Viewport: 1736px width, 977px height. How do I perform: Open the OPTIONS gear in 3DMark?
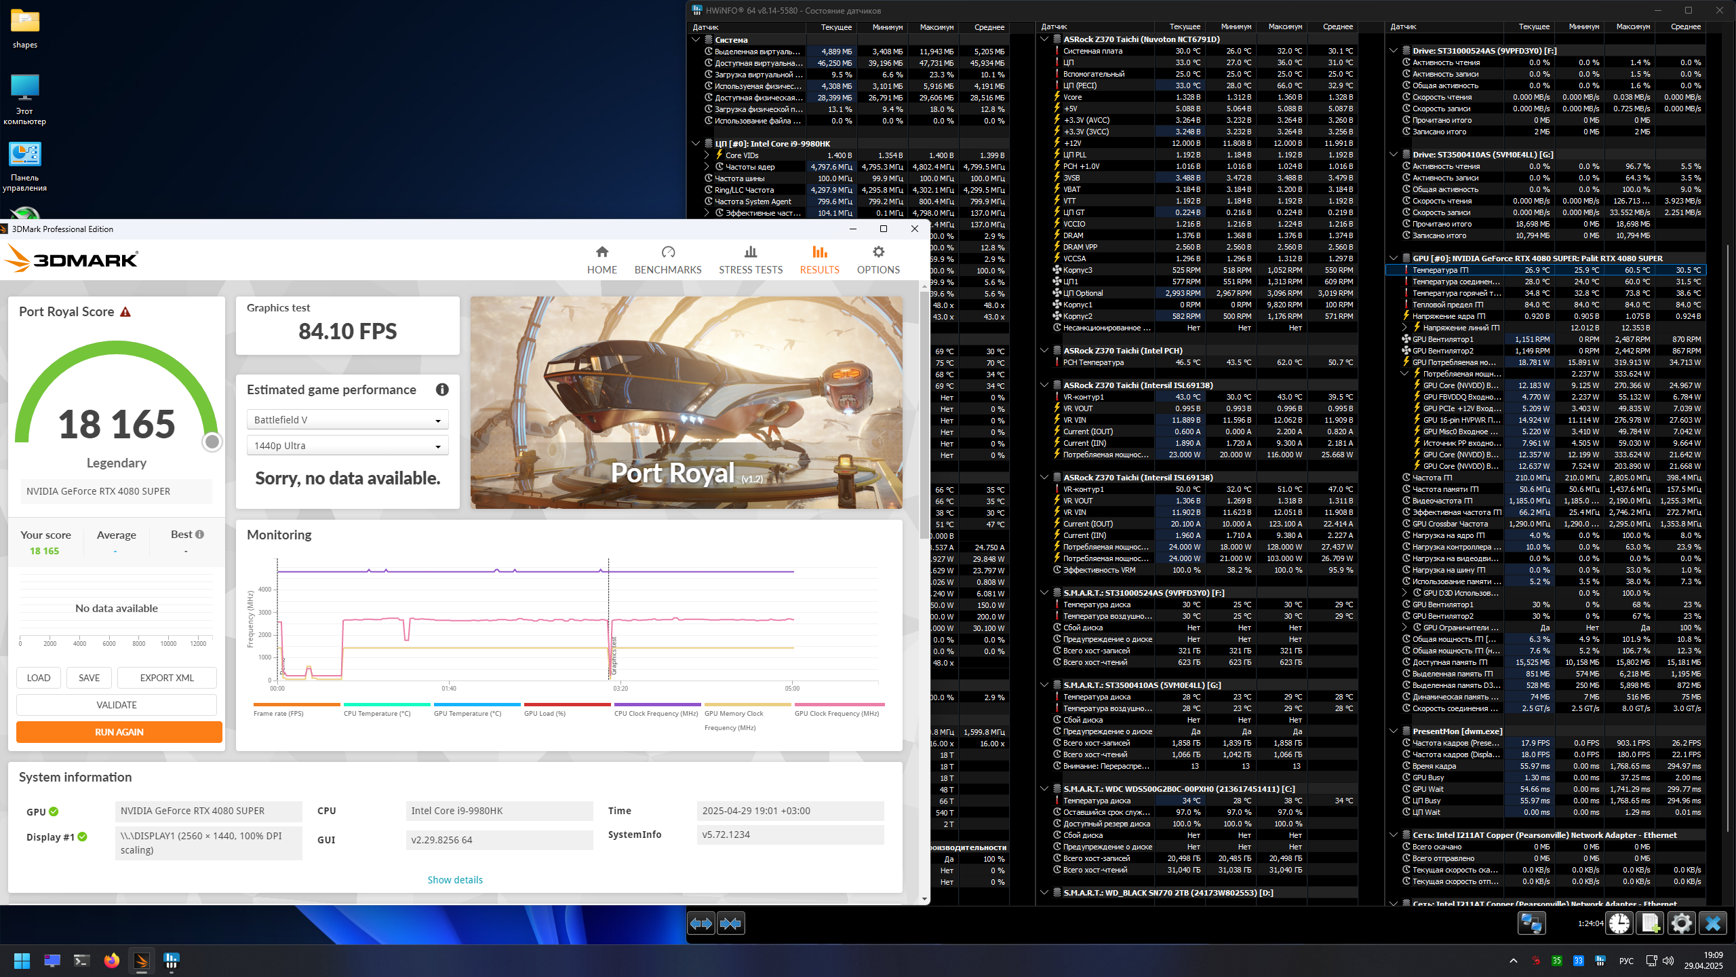[878, 260]
